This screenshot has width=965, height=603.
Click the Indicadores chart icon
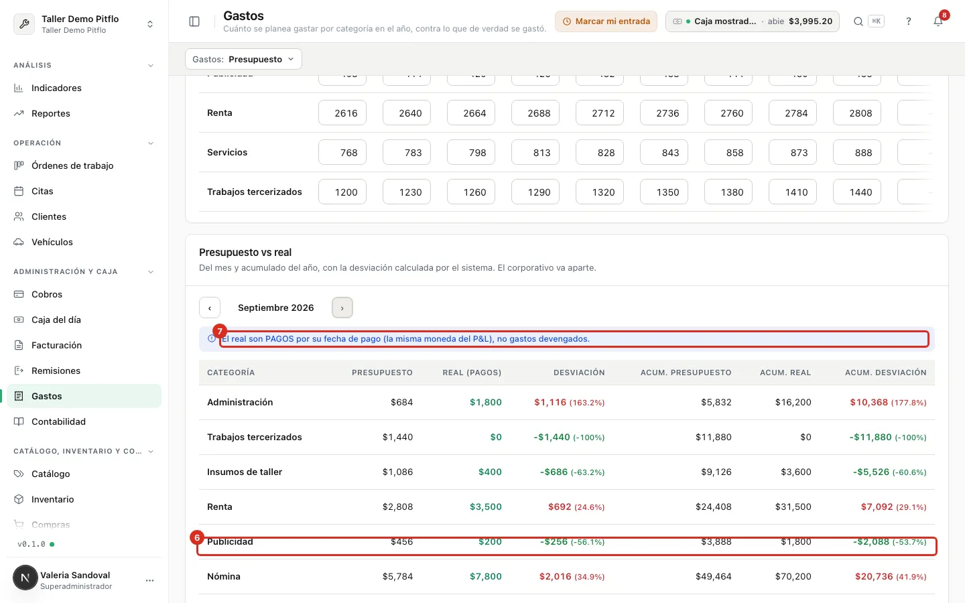tap(19, 88)
